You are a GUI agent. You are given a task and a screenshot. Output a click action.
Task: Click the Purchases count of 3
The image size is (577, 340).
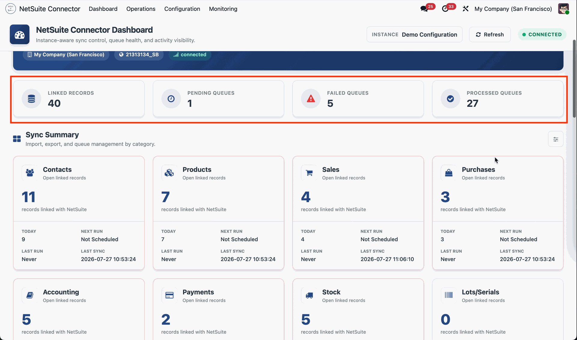[445, 197]
